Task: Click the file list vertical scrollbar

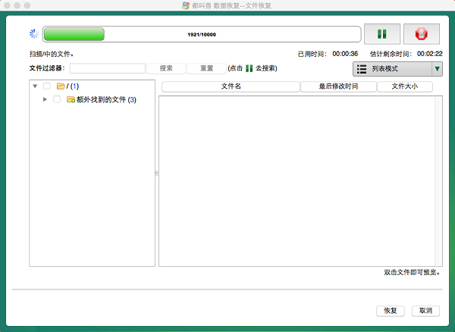Action: (438, 181)
